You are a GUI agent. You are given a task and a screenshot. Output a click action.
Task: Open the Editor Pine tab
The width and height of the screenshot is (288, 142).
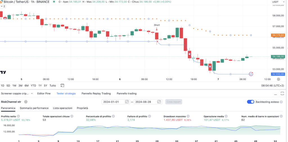coord(44,94)
